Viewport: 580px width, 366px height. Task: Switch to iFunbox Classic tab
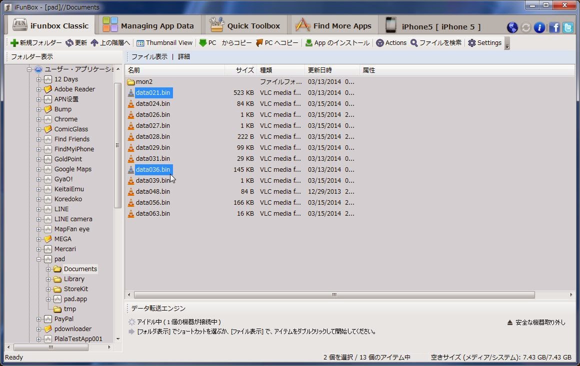tap(51, 25)
